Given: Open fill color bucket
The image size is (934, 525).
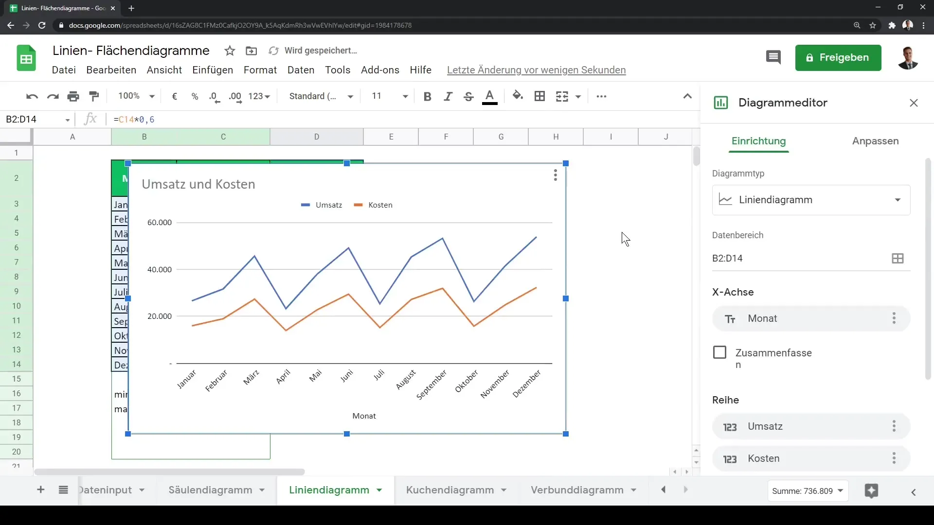Looking at the screenshot, I should [518, 96].
